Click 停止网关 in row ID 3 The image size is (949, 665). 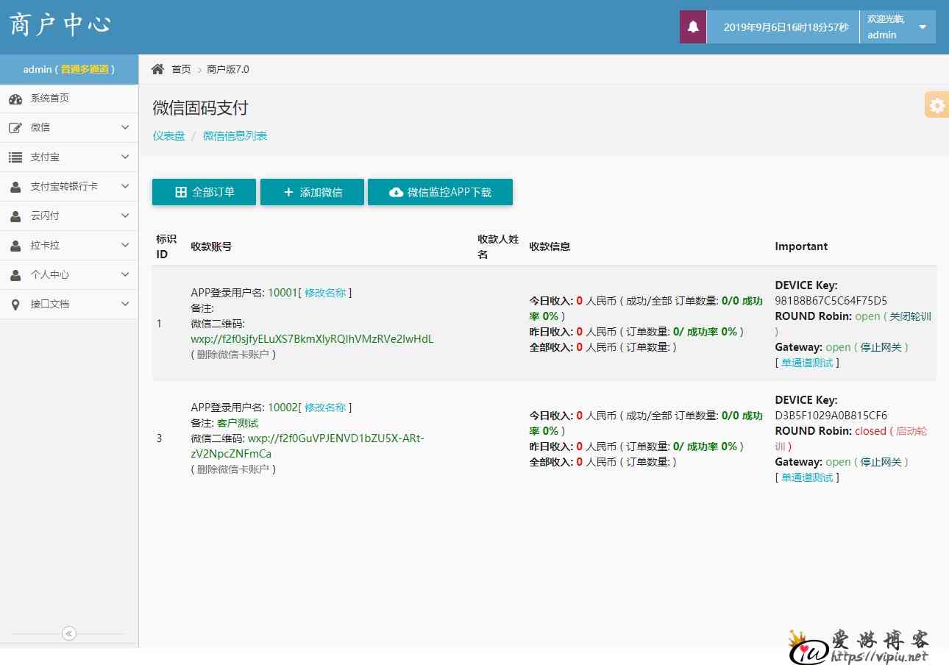881,462
